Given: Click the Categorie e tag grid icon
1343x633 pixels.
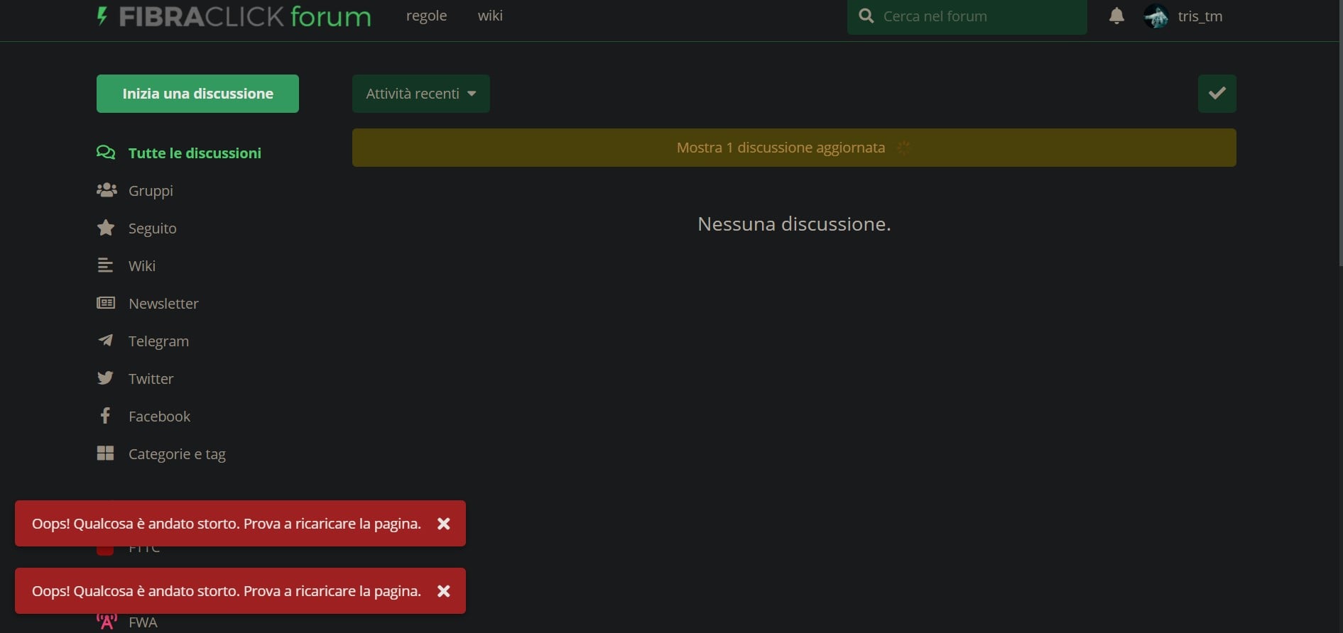Looking at the screenshot, I should click(106, 453).
